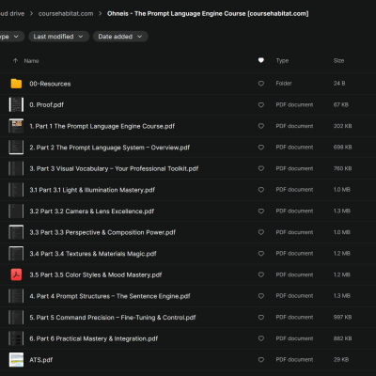Select 3.2 Part 3.2 Camera & Lens Excellence.pdf
Viewport: 376px width, 376px height.
pos(92,211)
